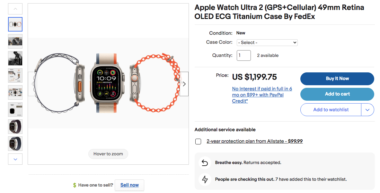The width and height of the screenshot is (380, 193).
Task: Show more thumbnails with bottom chevron
Action: pos(15,159)
